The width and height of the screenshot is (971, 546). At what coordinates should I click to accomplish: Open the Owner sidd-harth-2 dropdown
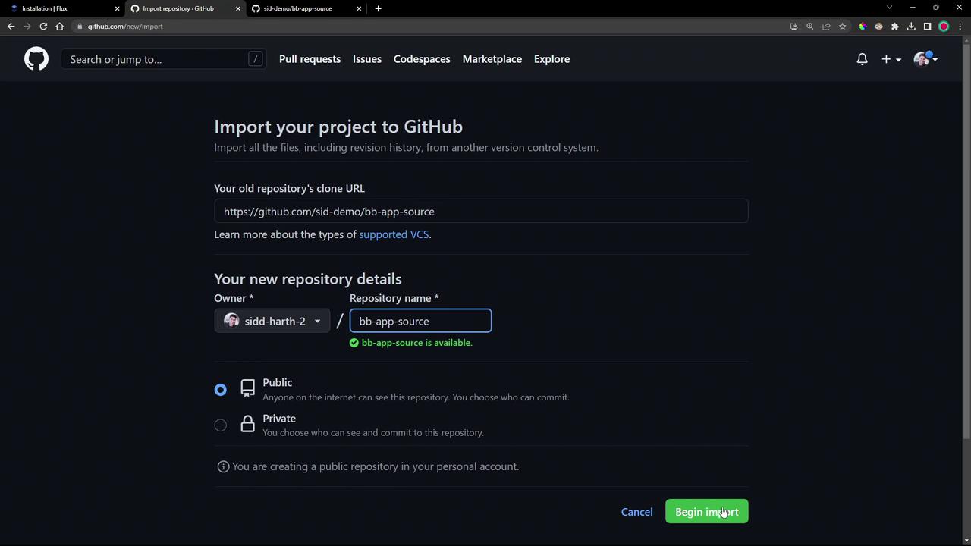(272, 321)
